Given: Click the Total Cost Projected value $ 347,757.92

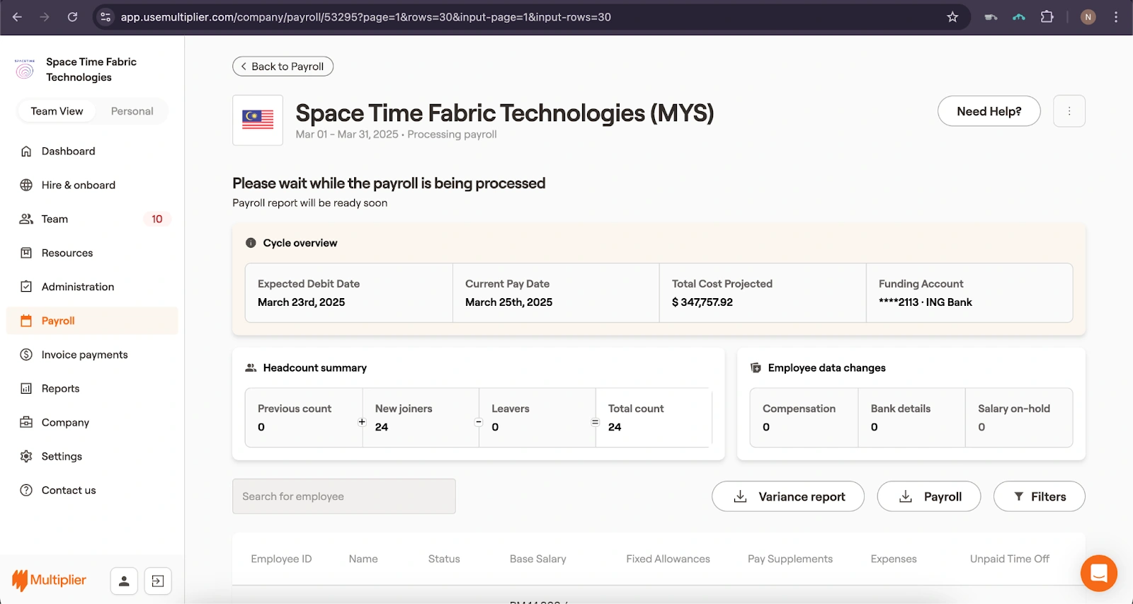Looking at the screenshot, I should coord(702,302).
